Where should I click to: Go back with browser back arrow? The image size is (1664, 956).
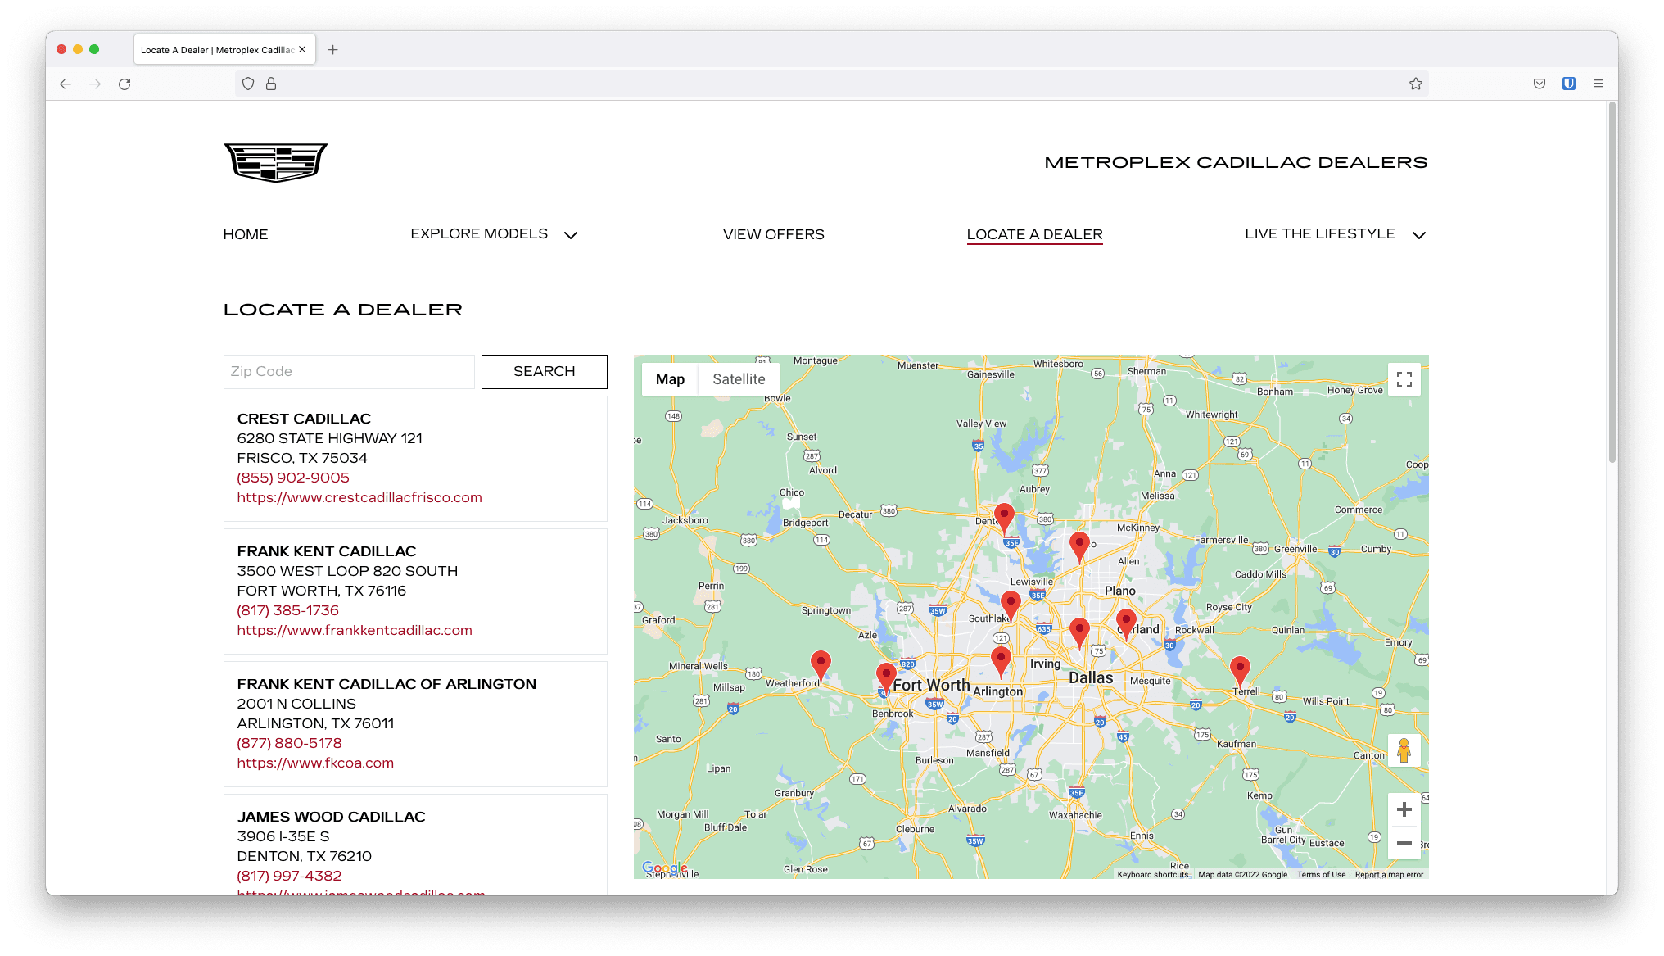coord(66,84)
